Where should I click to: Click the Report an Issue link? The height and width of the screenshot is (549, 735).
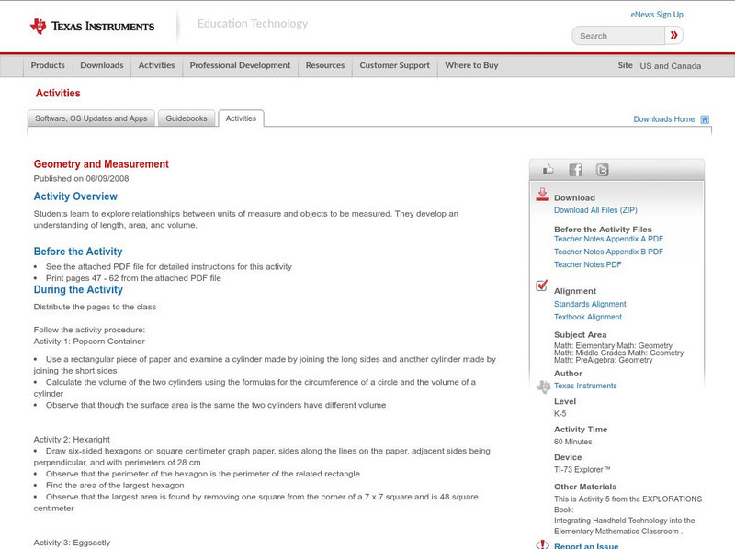coord(586,545)
